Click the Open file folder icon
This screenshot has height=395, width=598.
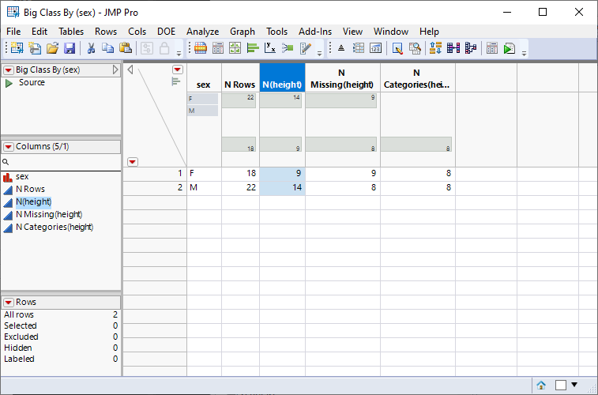[x=52, y=48]
